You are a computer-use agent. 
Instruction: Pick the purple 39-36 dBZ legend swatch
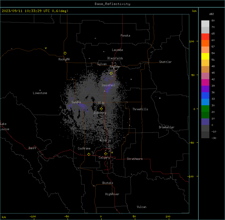[205, 89]
